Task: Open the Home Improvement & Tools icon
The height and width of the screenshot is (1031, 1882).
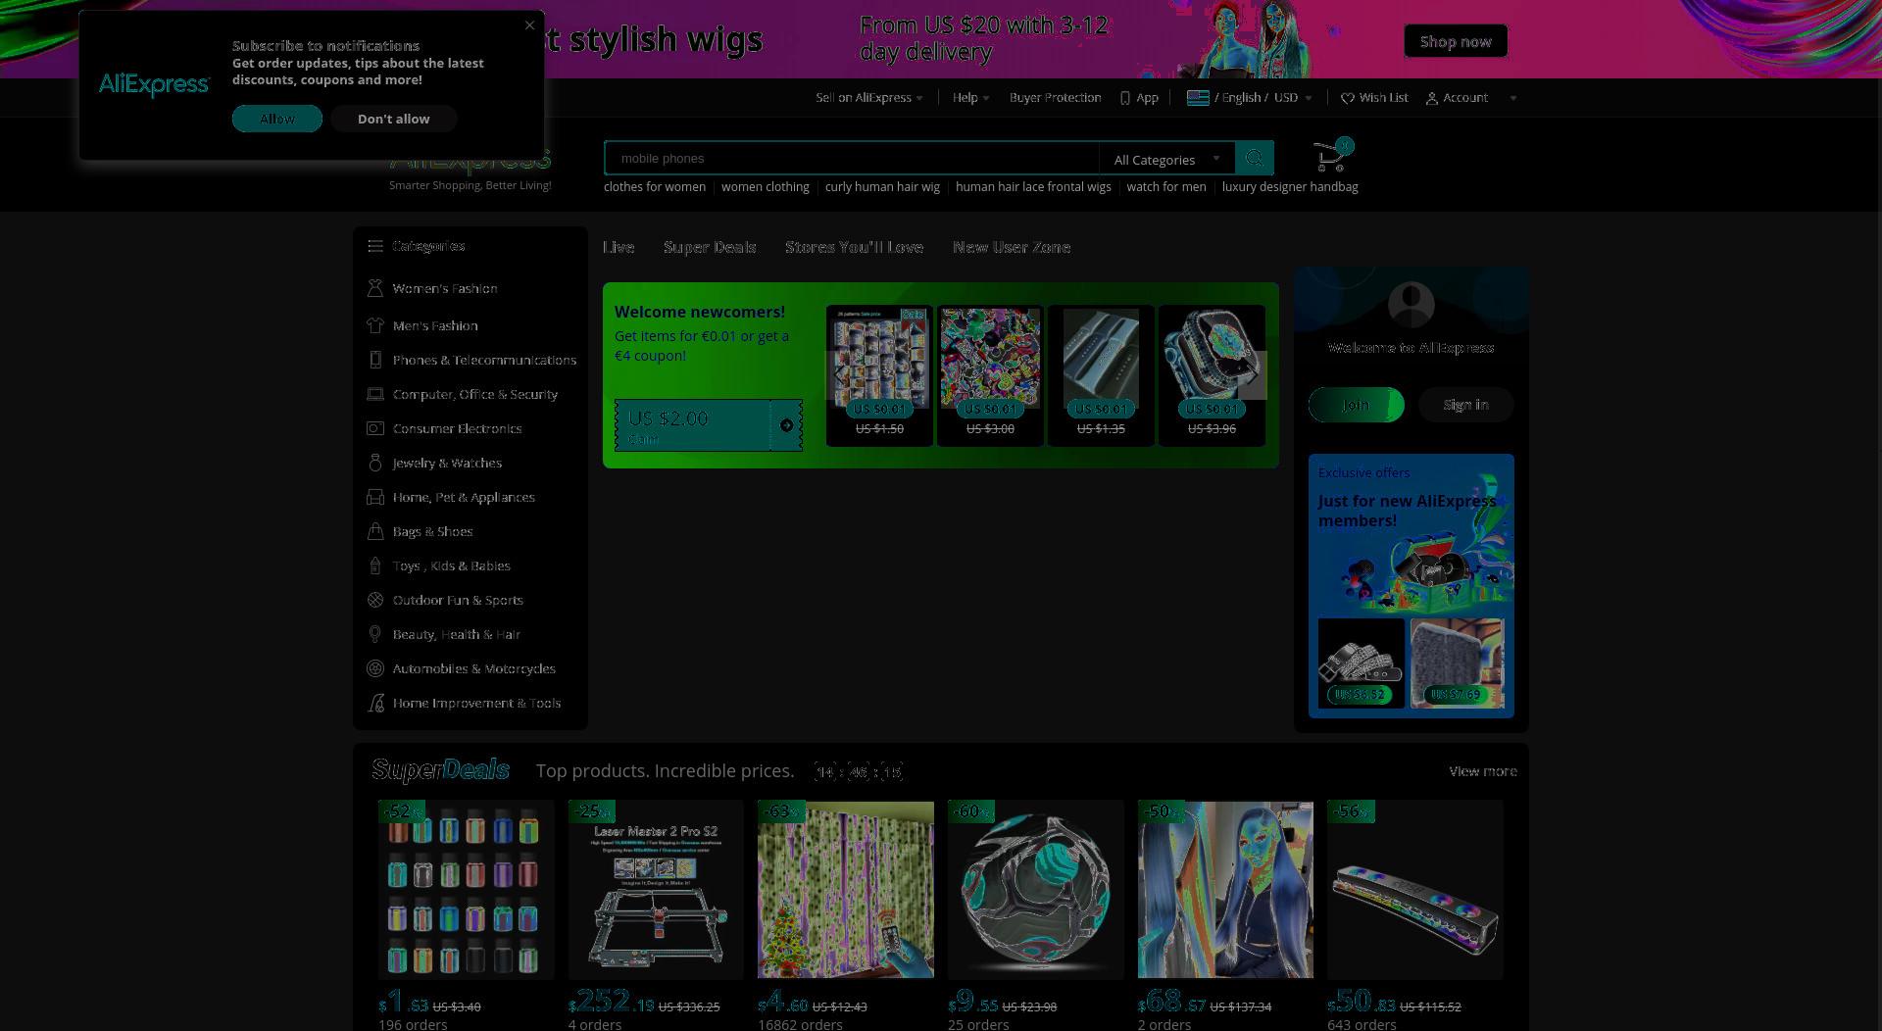Action: [375, 703]
